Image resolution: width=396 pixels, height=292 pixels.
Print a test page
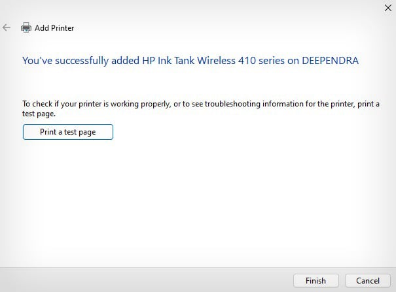(x=68, y=132)
